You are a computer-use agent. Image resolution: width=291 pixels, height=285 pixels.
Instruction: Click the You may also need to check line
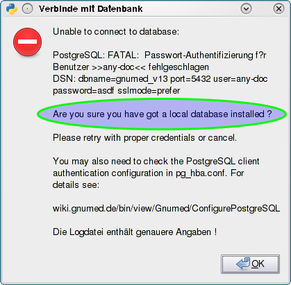(x=156, y=161)
